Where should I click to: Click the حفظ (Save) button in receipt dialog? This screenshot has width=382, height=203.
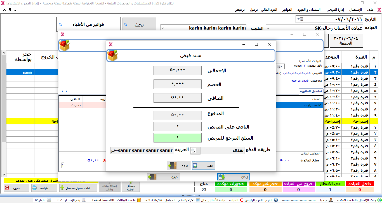(x=203, y=166)
